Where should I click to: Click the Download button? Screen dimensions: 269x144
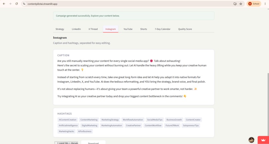pos(93,143)
